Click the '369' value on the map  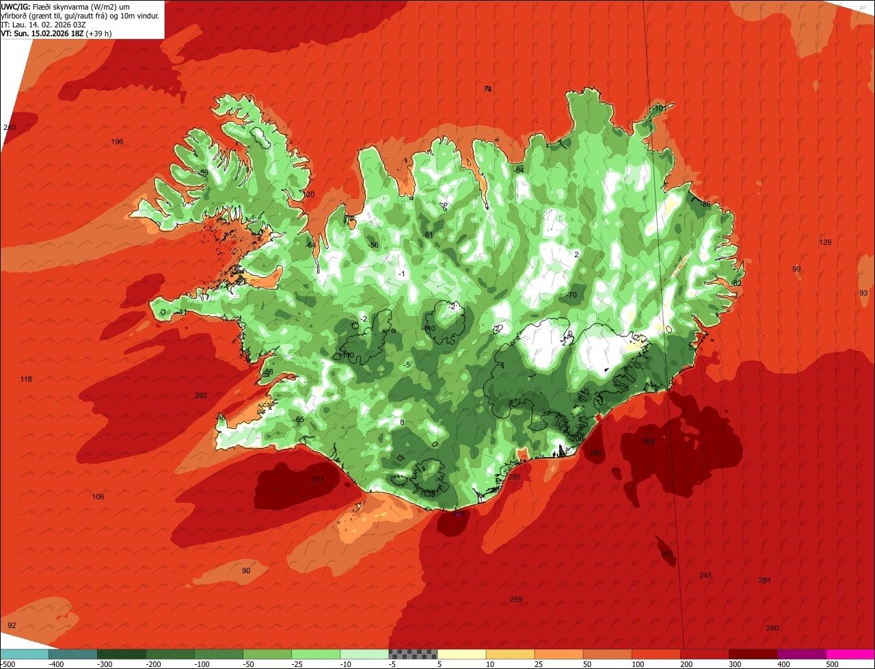pyautogui.click(x=648, y=441)
